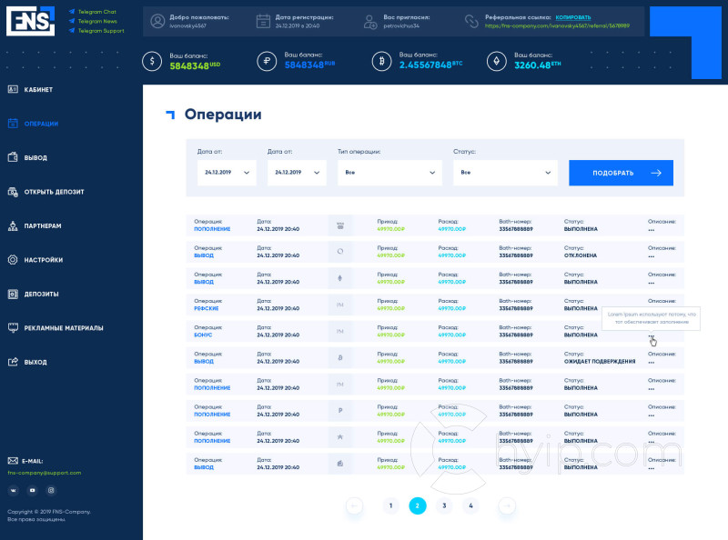Click the registration date calendar icon
728x540 pixels.
coord(263,21)
